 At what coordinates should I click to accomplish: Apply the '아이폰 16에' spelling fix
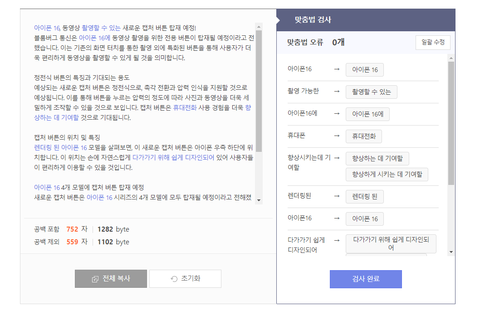pos(367,114)
